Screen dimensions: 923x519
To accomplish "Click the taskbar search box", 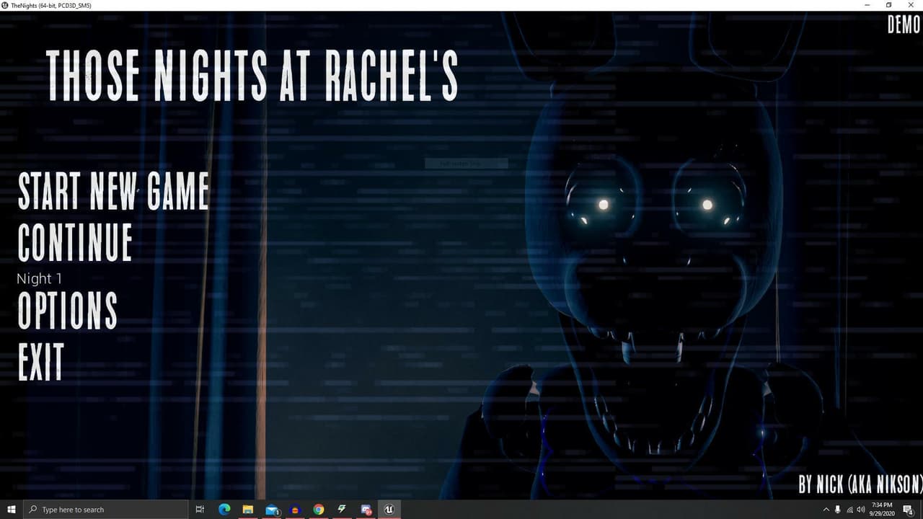I will 104,510.
